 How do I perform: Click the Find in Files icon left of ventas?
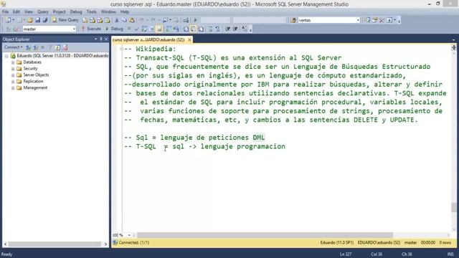tap(293, 20)
